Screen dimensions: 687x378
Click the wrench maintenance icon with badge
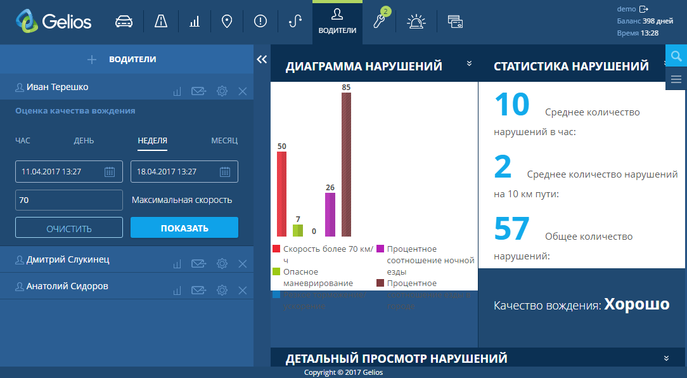[380, 22]
